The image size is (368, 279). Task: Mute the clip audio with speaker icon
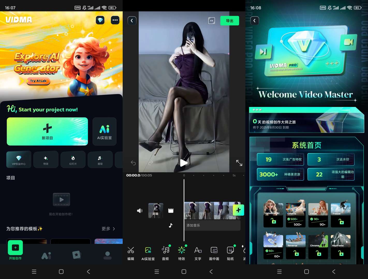tap(140, 211)
